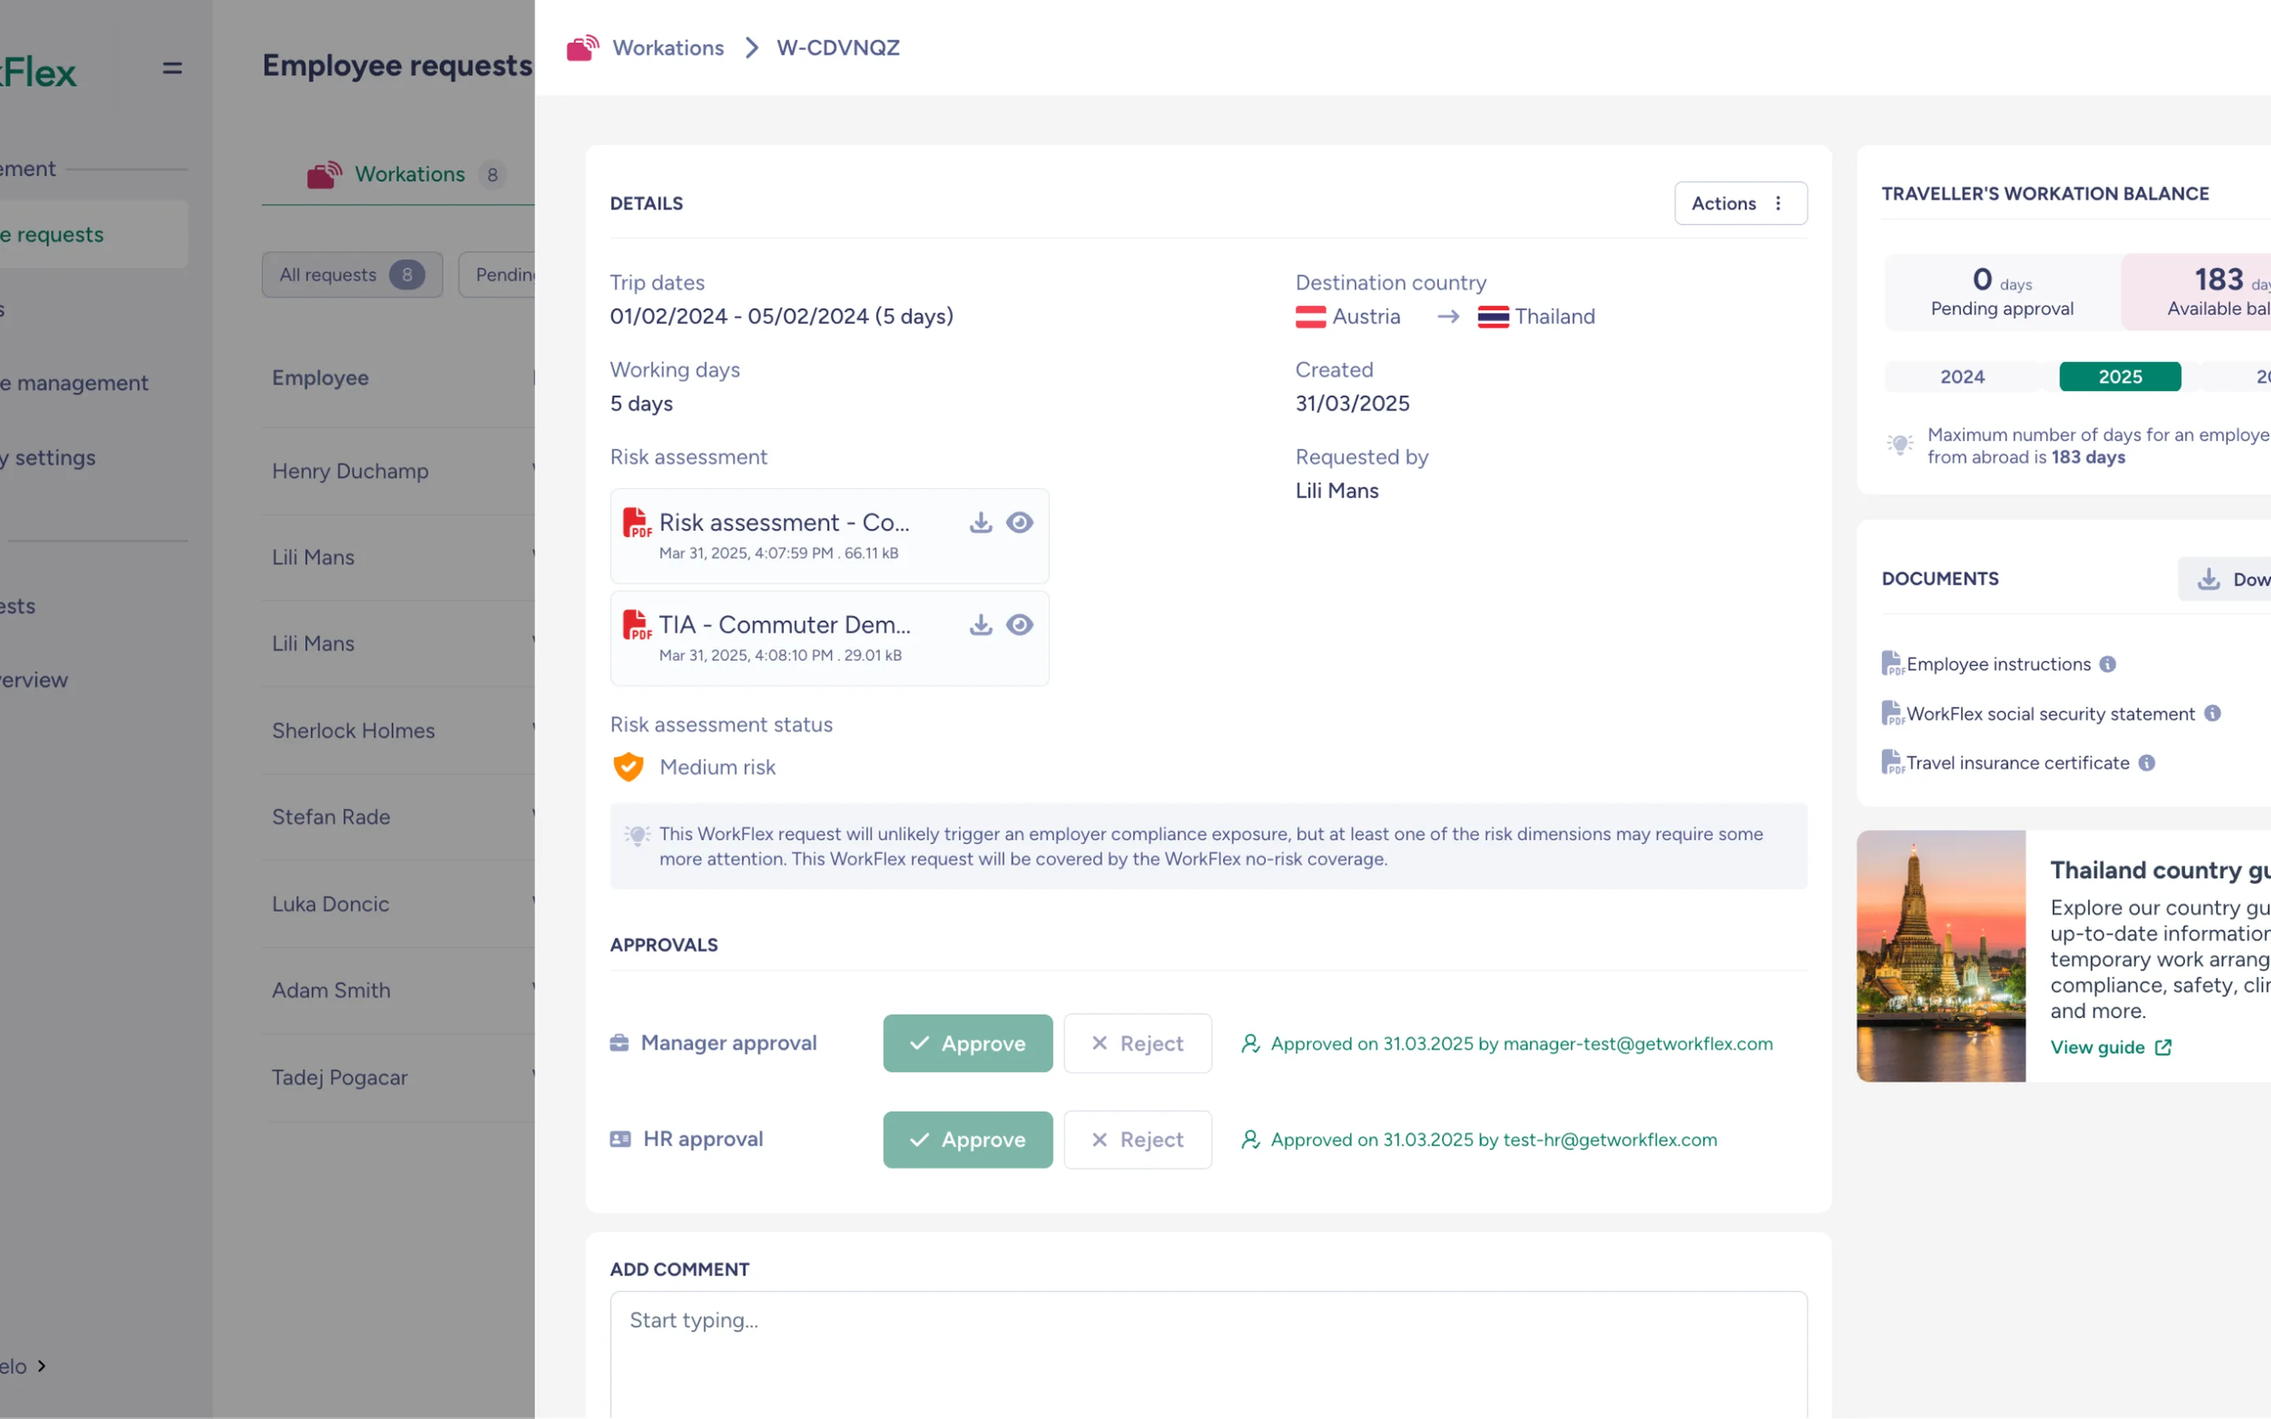The height and width of the screenshot is (1419, 2271).
Task: Open the WorkFlex social security statement
Action: [x=2050, y=714]
